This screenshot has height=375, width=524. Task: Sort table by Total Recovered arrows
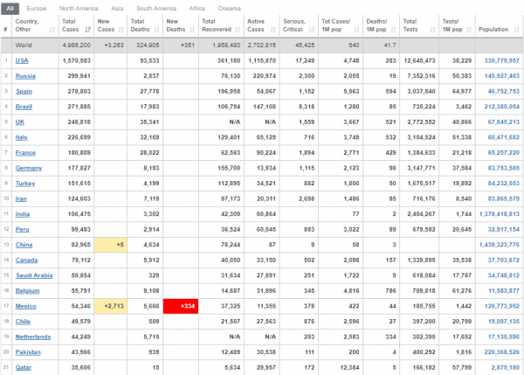coord(238,30)
